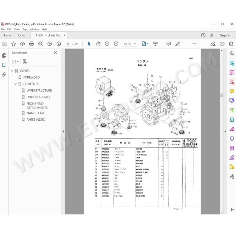
Task: Click the upload to cloud icon
Action: tap(23, 44)
